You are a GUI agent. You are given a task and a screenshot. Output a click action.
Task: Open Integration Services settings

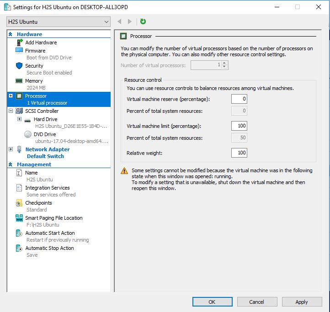coord(48,188)
